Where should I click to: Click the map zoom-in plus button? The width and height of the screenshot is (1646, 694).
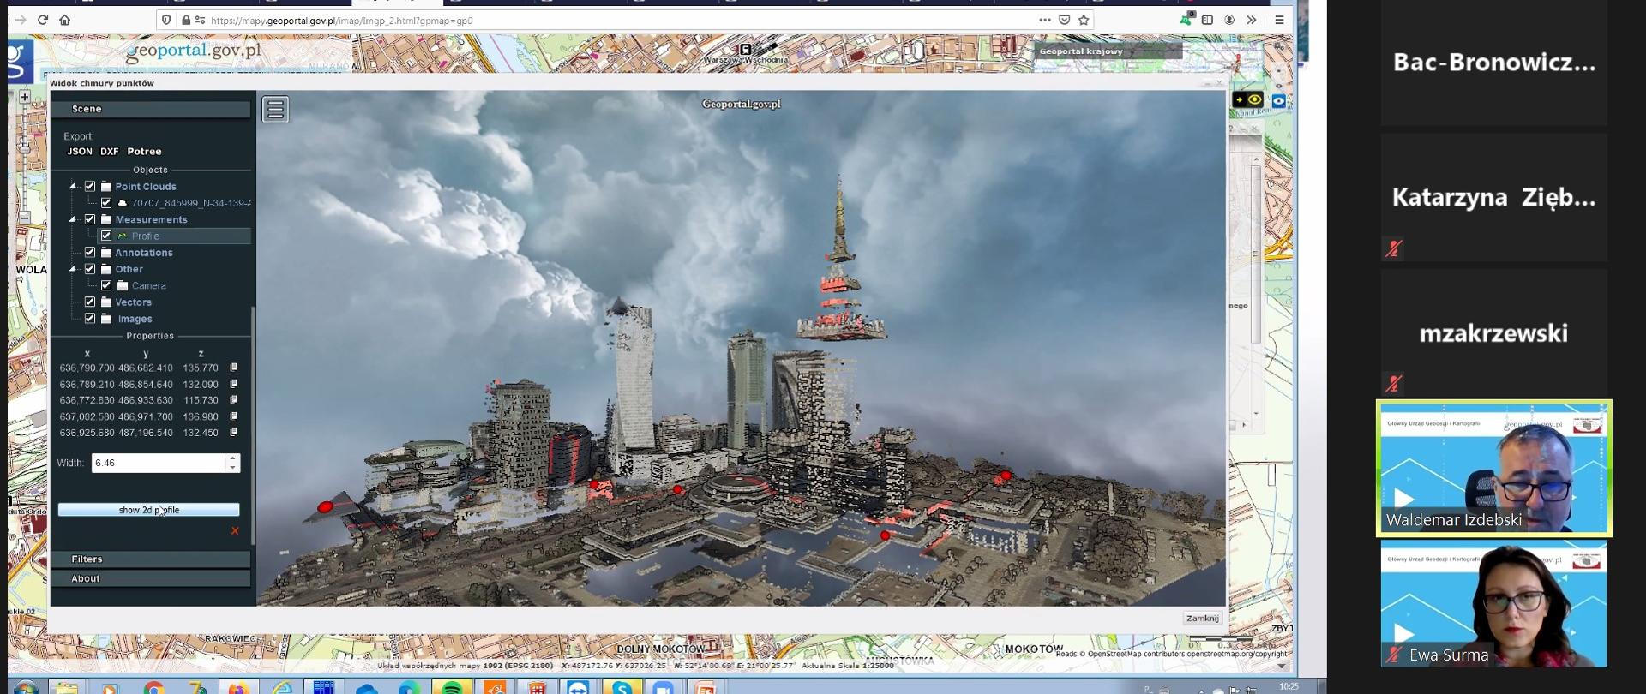[25, 97]
